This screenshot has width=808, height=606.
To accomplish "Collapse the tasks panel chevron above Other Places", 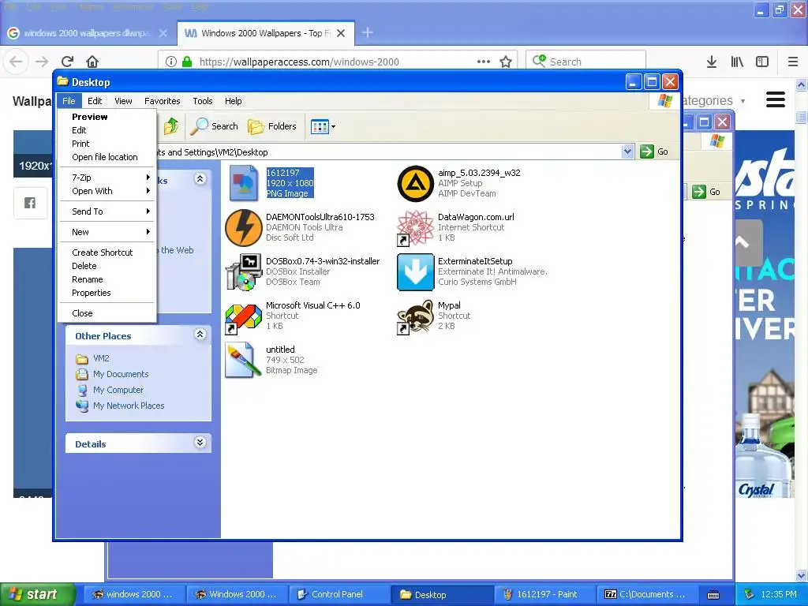I will click(200, 179).
